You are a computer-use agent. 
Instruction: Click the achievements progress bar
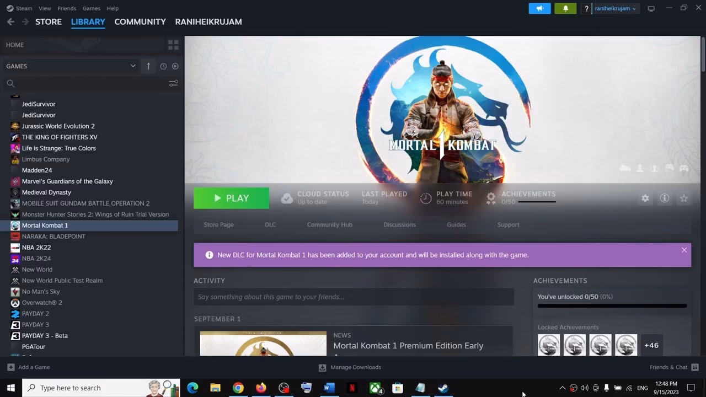(612, 305)
